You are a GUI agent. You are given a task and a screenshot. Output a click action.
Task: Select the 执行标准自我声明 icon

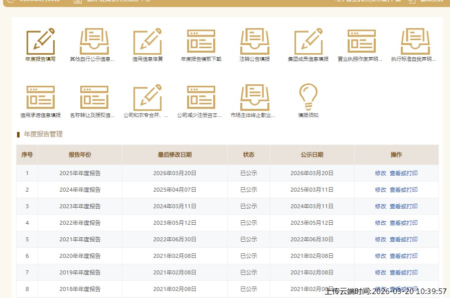(415, 42)
